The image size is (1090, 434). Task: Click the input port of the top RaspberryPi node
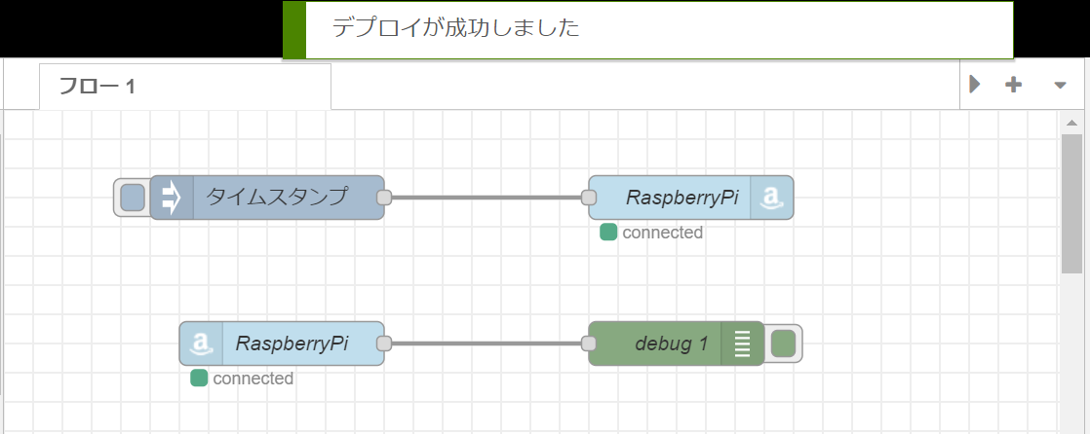pos(589,198)
